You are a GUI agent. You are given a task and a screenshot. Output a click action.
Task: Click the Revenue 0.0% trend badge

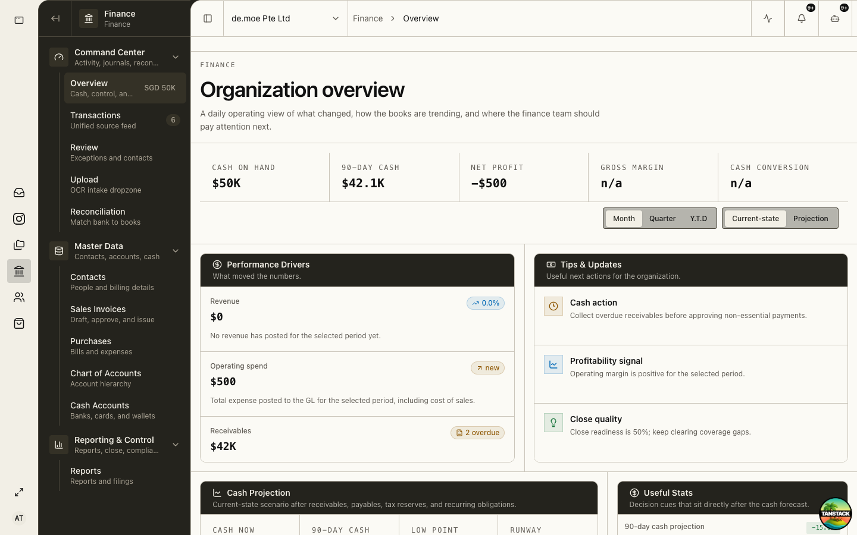coord(486,303)
